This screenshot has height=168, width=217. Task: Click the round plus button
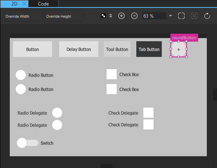179,49
